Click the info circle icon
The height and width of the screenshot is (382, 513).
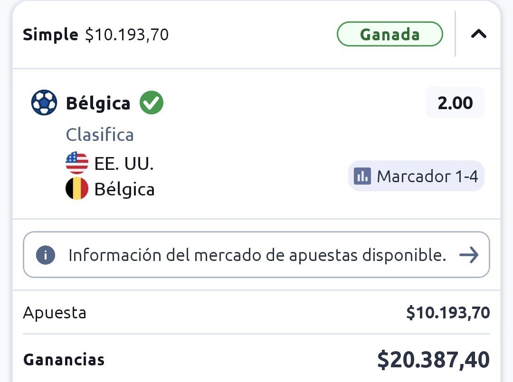coord(46,255)
